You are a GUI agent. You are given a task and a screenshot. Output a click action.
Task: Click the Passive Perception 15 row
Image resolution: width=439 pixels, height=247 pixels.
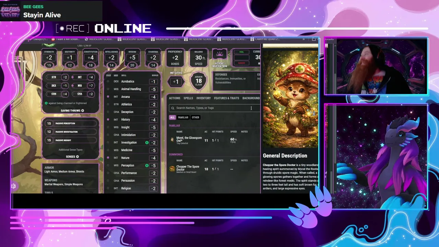(x=70, y=123)
